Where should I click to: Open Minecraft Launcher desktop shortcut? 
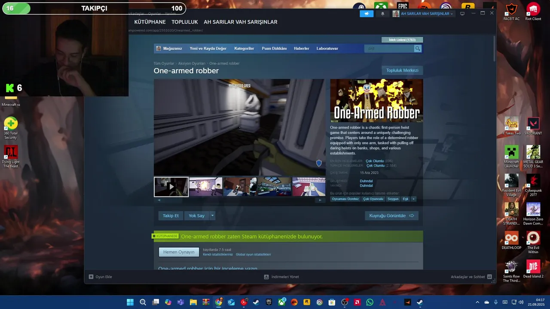511,157
